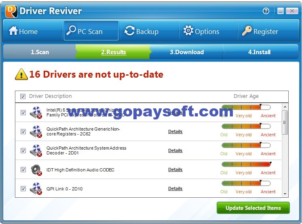Open the Options tab
This screenshot has height=224, width=302.
tap(208, 31)
